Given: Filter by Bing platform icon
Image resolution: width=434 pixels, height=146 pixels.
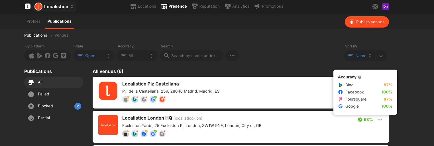Looking at the screenshot, I should 40,56.
